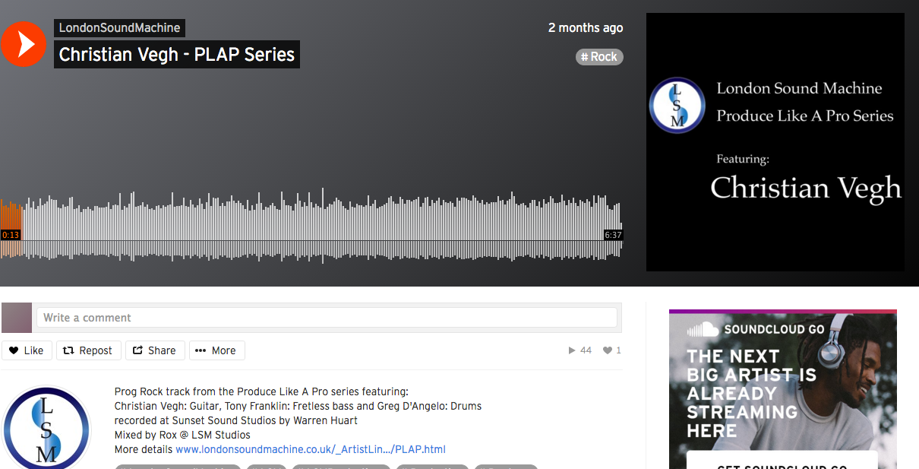Image resolution: width=919 pixels, height=469 pixels.
Task: Toggle Repost for this track
Action: point(87,350)
